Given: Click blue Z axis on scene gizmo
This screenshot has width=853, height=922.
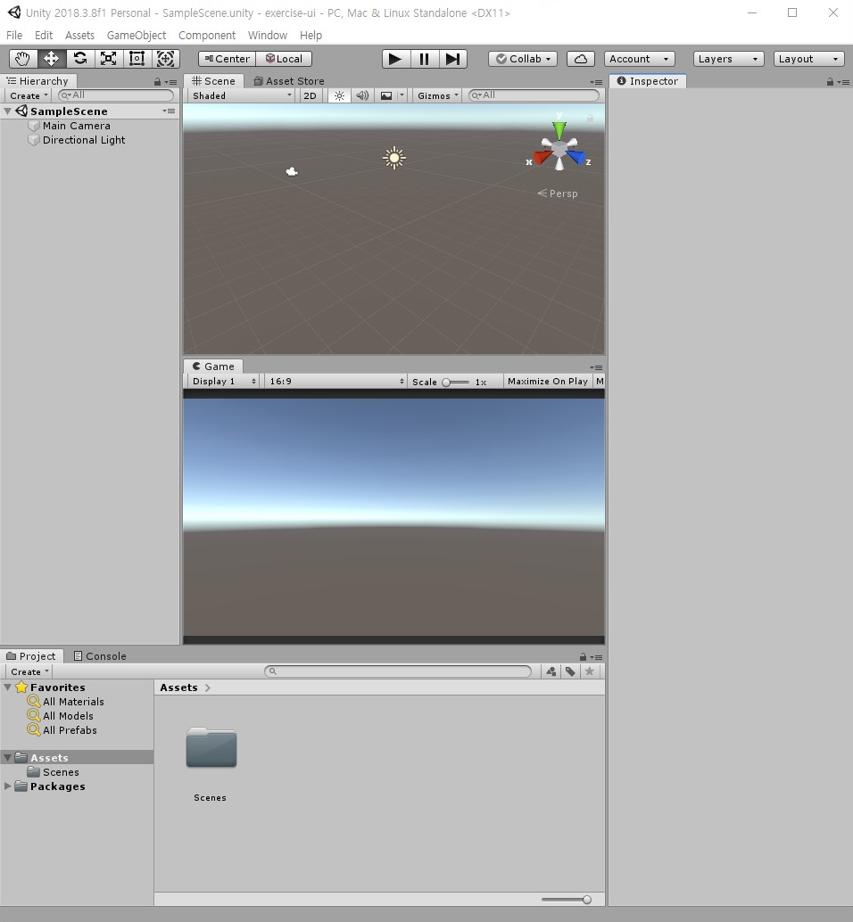Looking at the screenshot, I should (577, 157).
